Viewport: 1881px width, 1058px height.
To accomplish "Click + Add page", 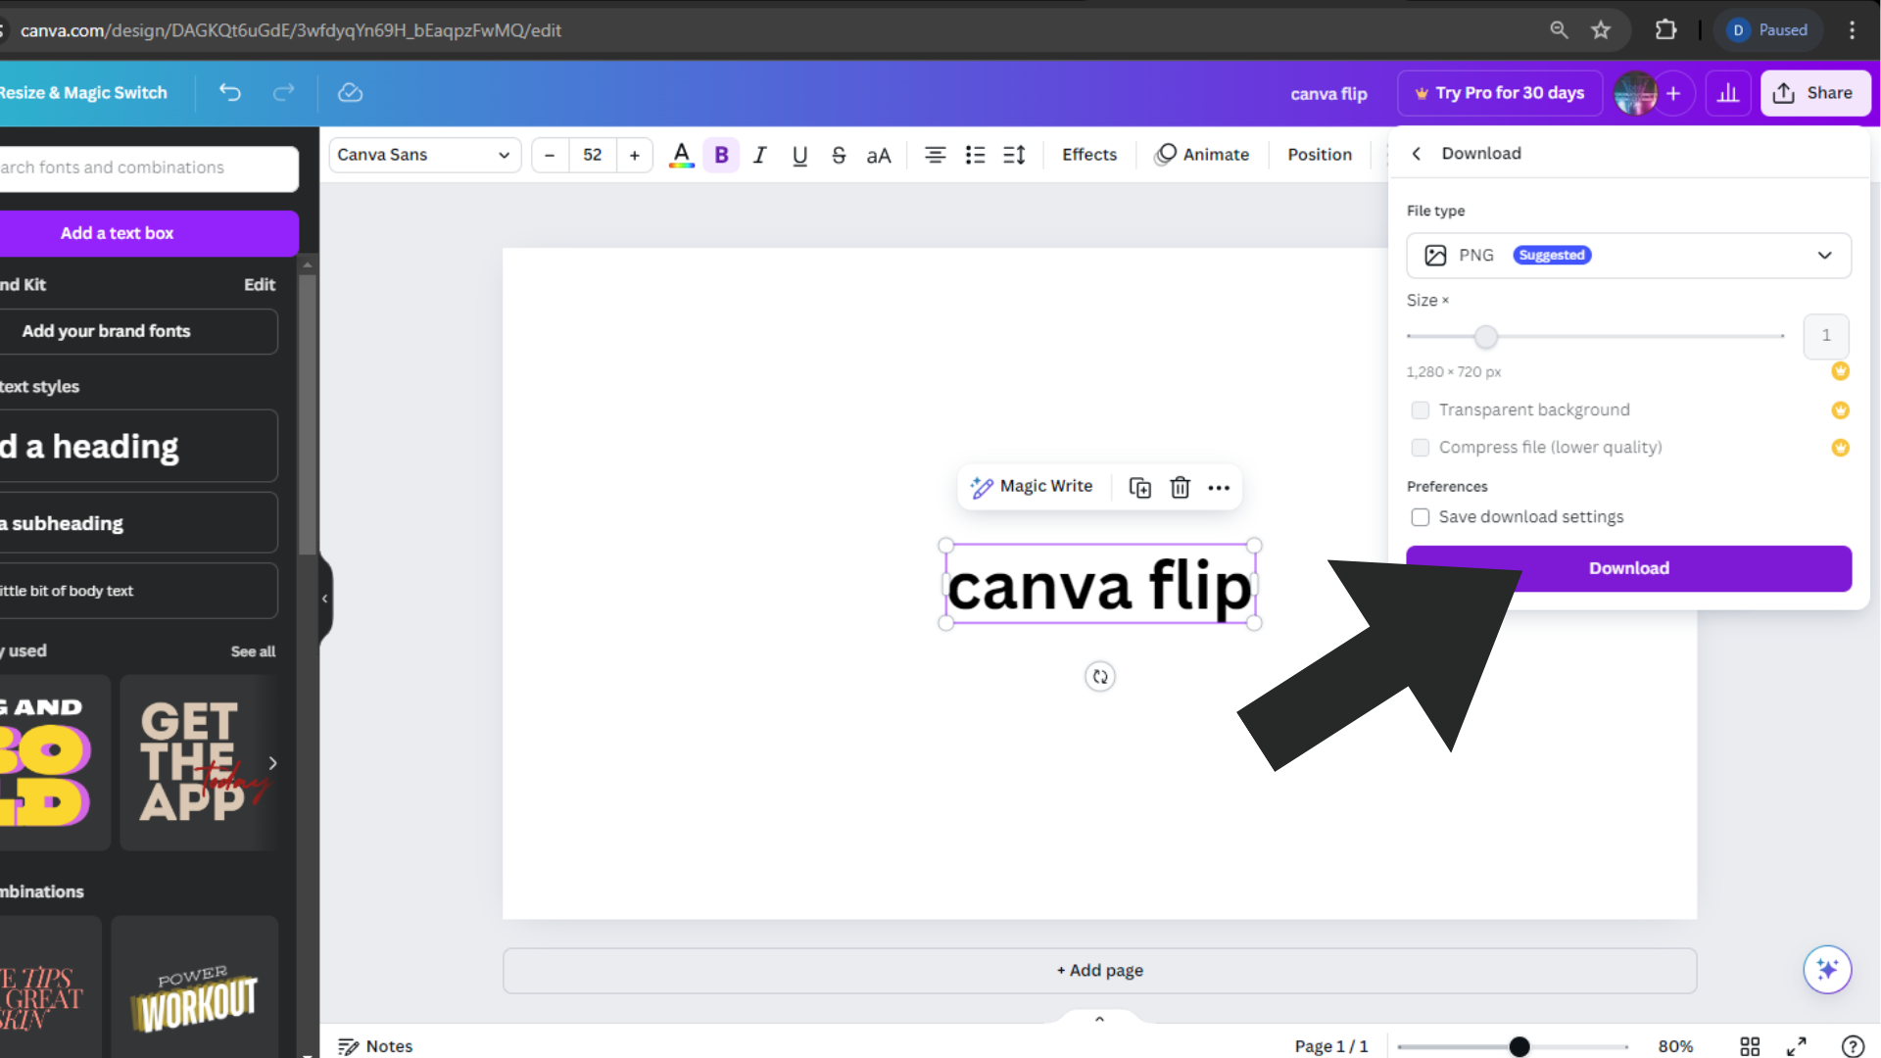I will (x=1099, y=971).
